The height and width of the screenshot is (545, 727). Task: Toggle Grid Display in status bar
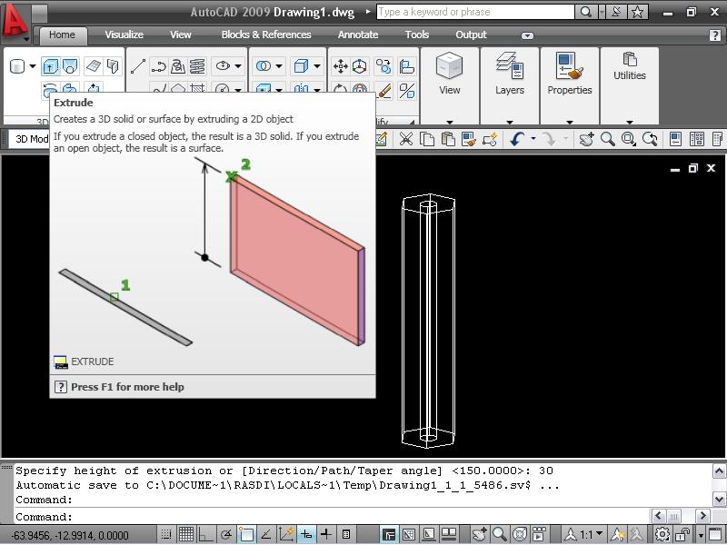point(186,534)
